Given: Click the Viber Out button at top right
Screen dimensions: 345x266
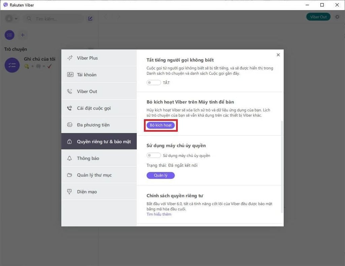Looking at the screenshot, I should click(318, 16).
